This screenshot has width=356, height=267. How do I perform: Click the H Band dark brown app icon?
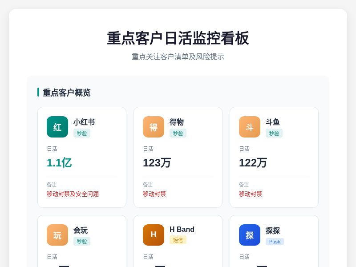[x=154, y=235]
